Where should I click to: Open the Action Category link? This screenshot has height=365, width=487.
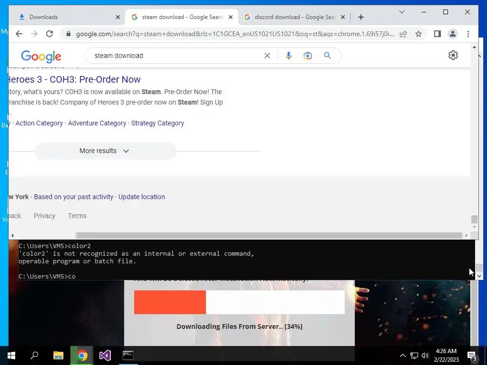39,123
